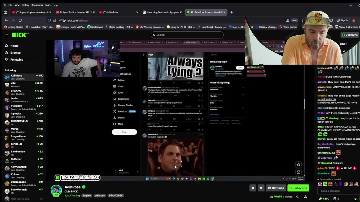360x202 pixels.
Task: Open Viciucky channel in Following list
Action: pos(24,107)
